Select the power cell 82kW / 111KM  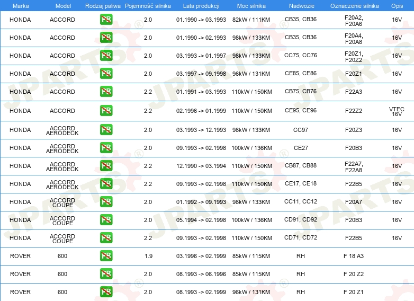point(251,20)
